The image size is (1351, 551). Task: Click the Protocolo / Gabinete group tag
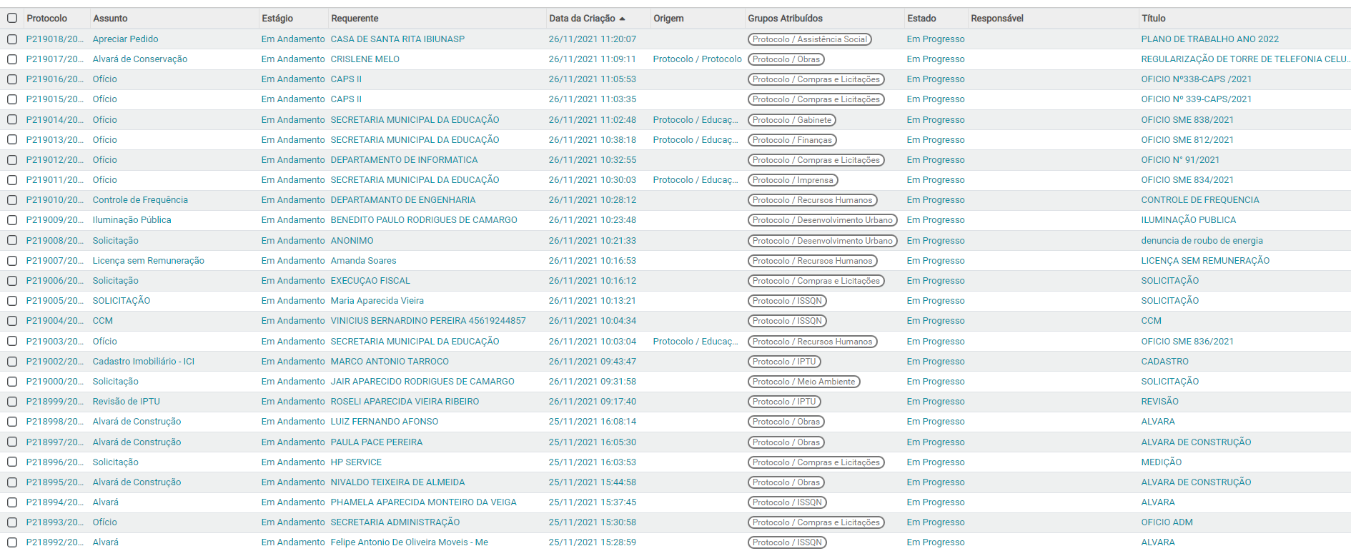coord(791,120)
